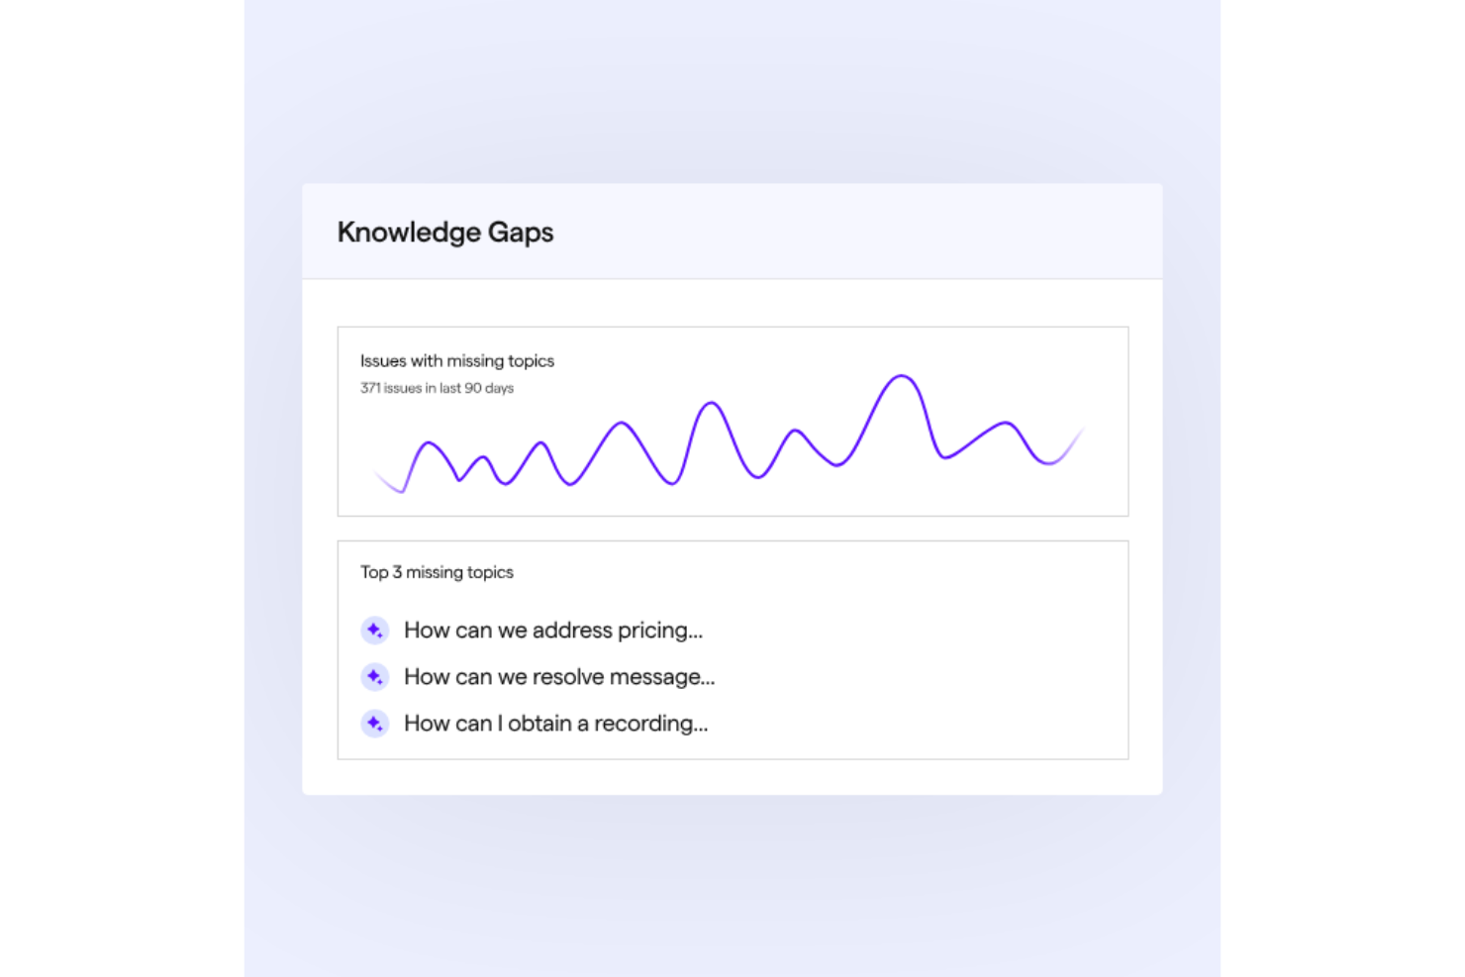
Task: Click the sparkle icon beside the pricing topic
Action: [374, 631]
